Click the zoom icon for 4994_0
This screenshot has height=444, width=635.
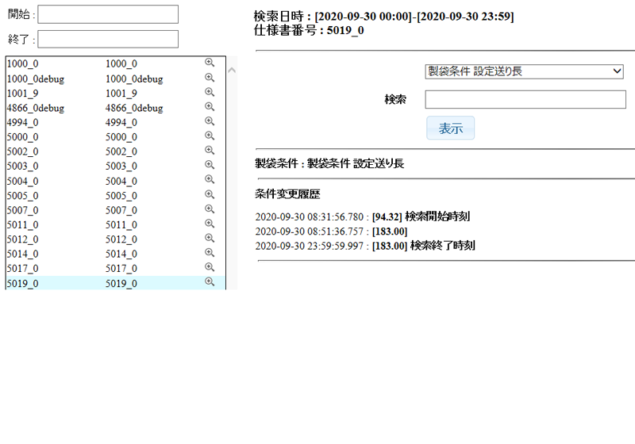pos(210,121)
